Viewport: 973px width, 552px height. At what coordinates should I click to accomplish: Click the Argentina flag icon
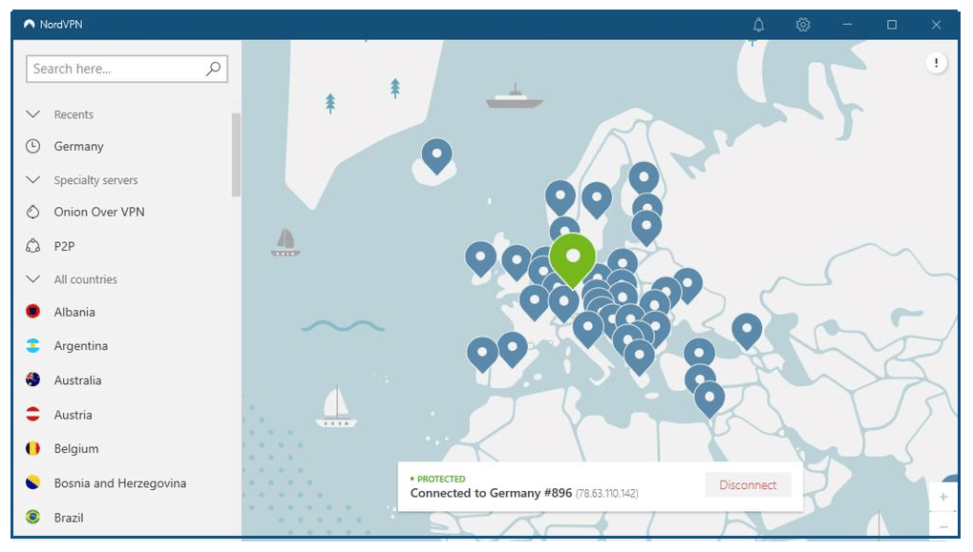(x=32, y=346)
